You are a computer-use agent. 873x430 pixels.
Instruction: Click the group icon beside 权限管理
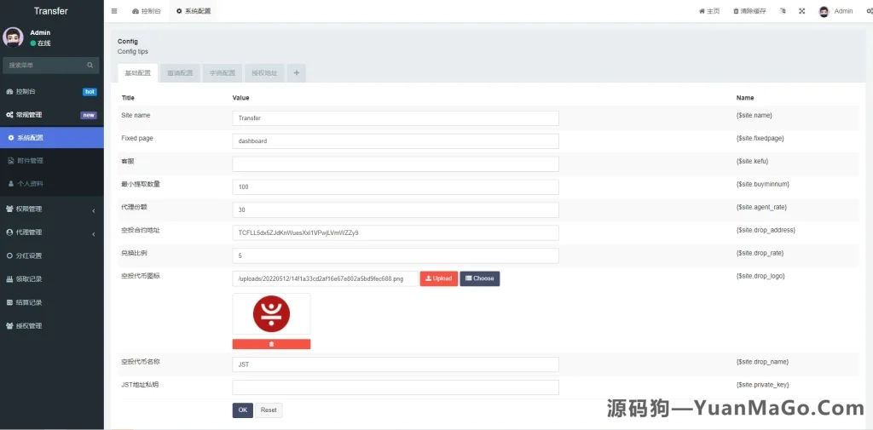[x=9, y=209]
